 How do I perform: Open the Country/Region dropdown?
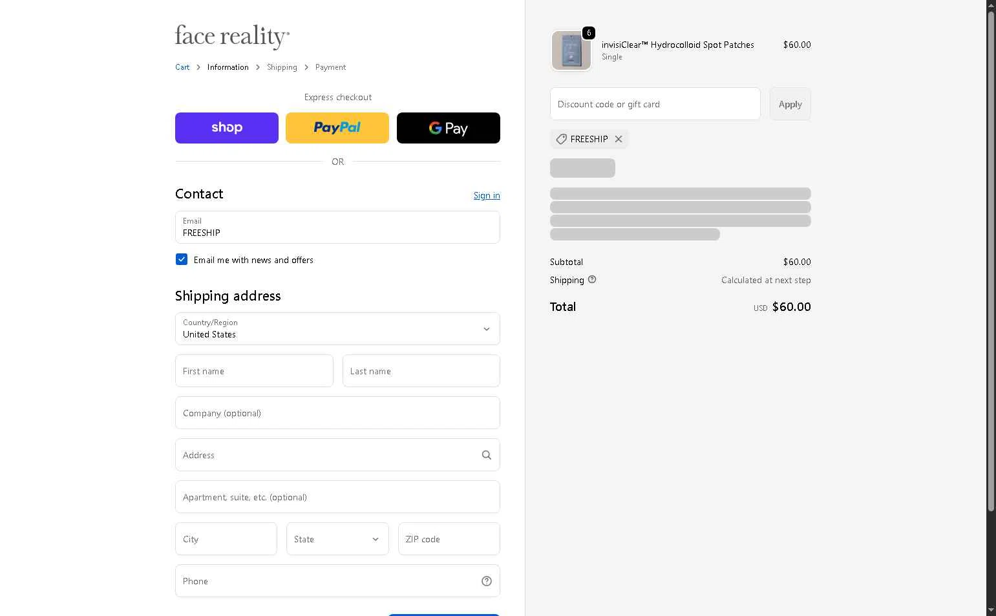pyautogui.click(x=337, y=329)
